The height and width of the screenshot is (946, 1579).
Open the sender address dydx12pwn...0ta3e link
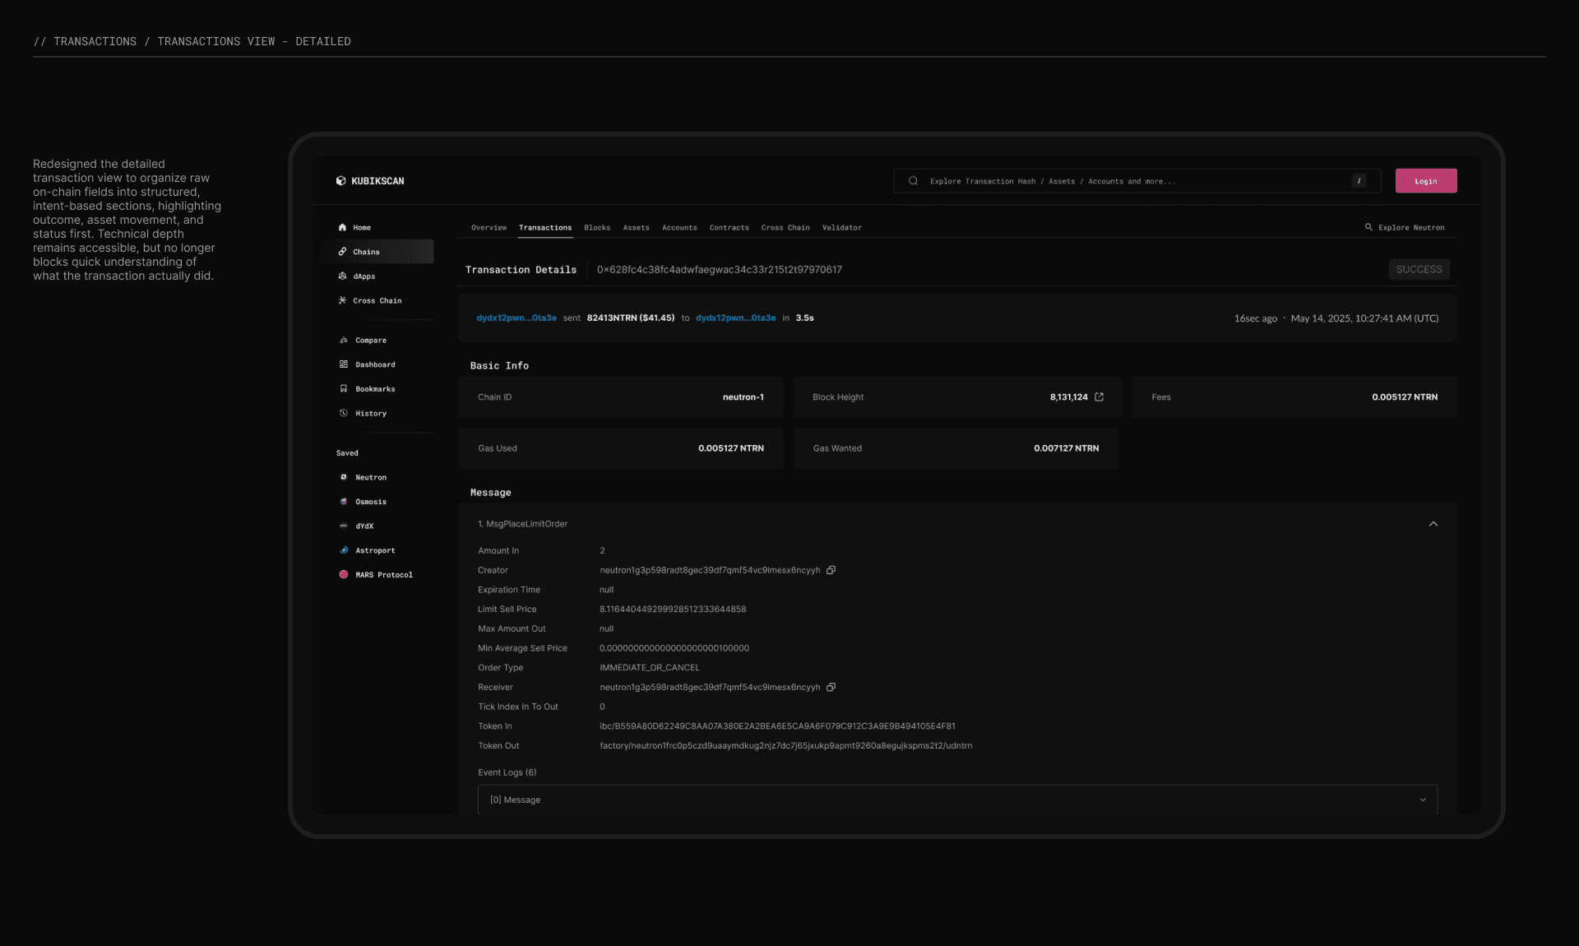tap(516, 318)
